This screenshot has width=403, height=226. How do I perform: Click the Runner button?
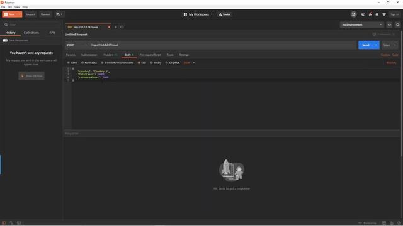[x=45, y=14]
